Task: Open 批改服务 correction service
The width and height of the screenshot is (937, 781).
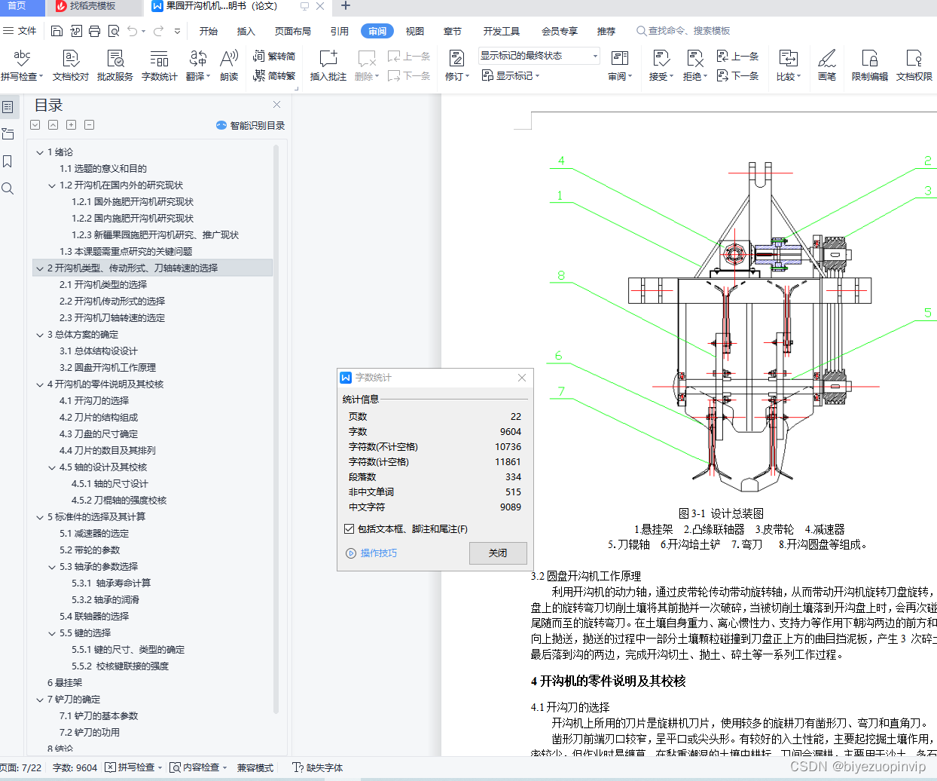Action: coord(115,65)
